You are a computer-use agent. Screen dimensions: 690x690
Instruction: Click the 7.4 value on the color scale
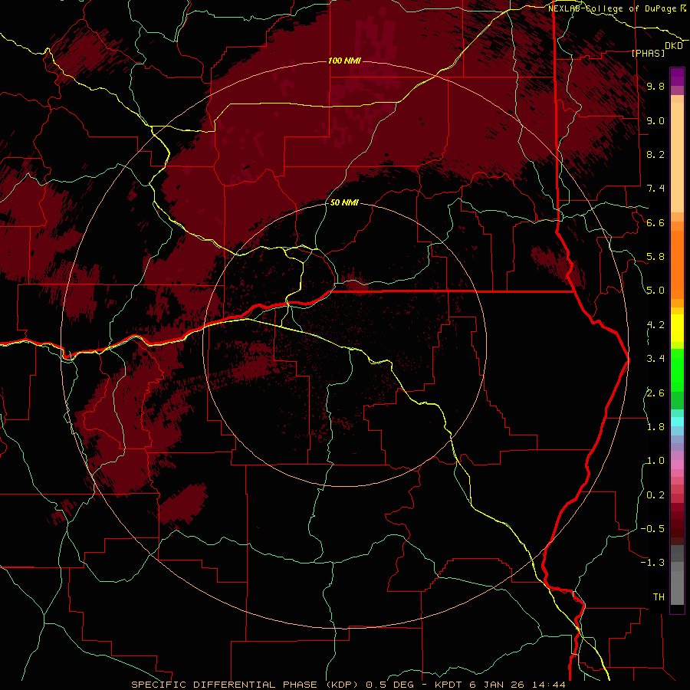[655, 189]
